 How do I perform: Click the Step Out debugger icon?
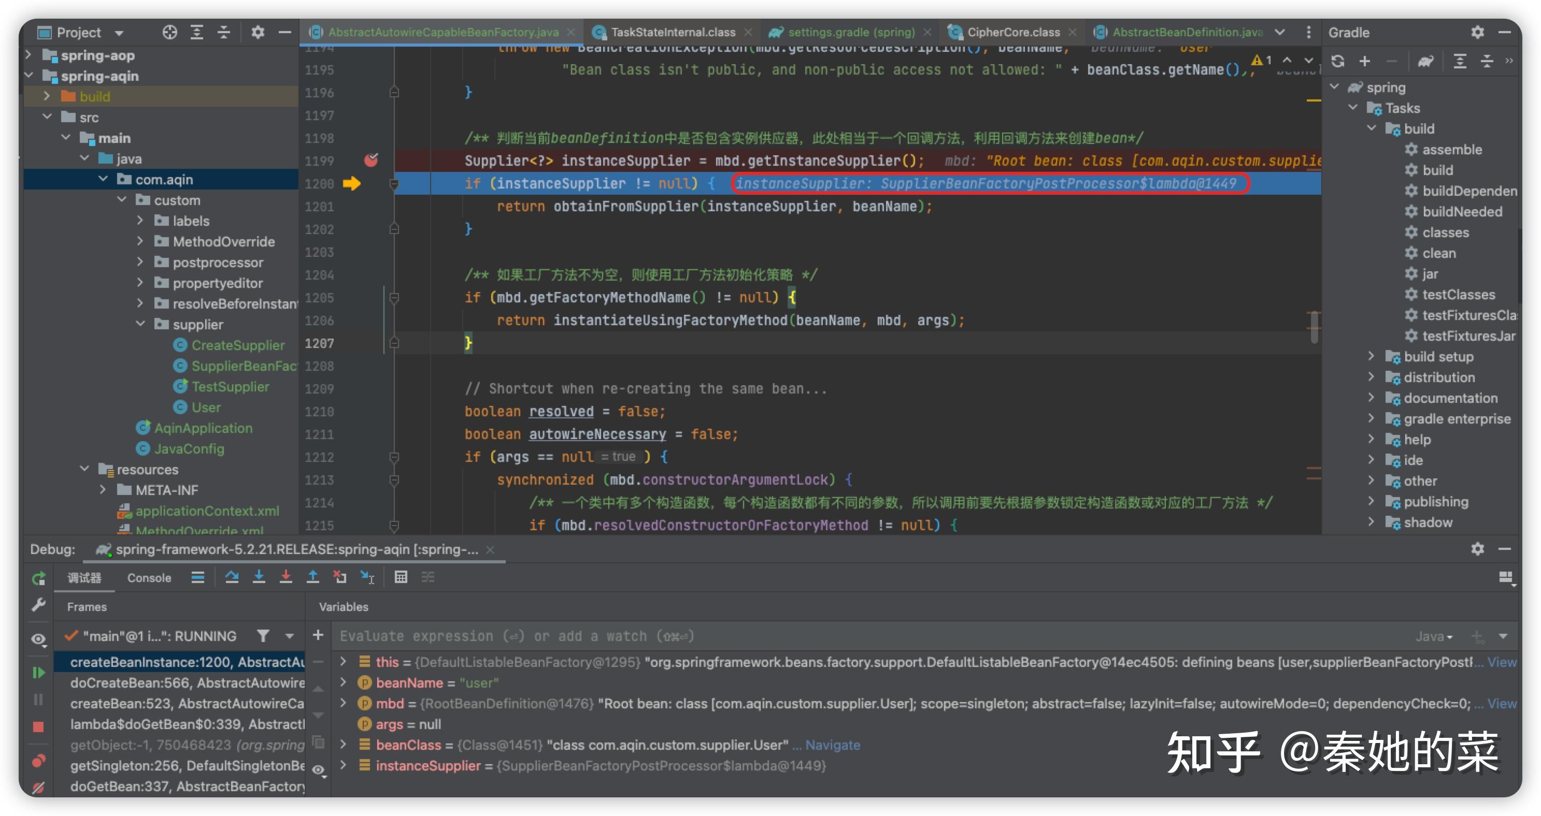coord(313,577)
